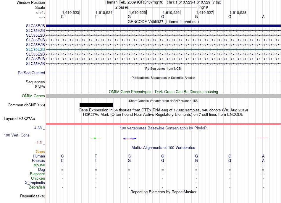Click base T in the Human alignment row
Viewport: 281px width, 203px height.
[96, 156]
